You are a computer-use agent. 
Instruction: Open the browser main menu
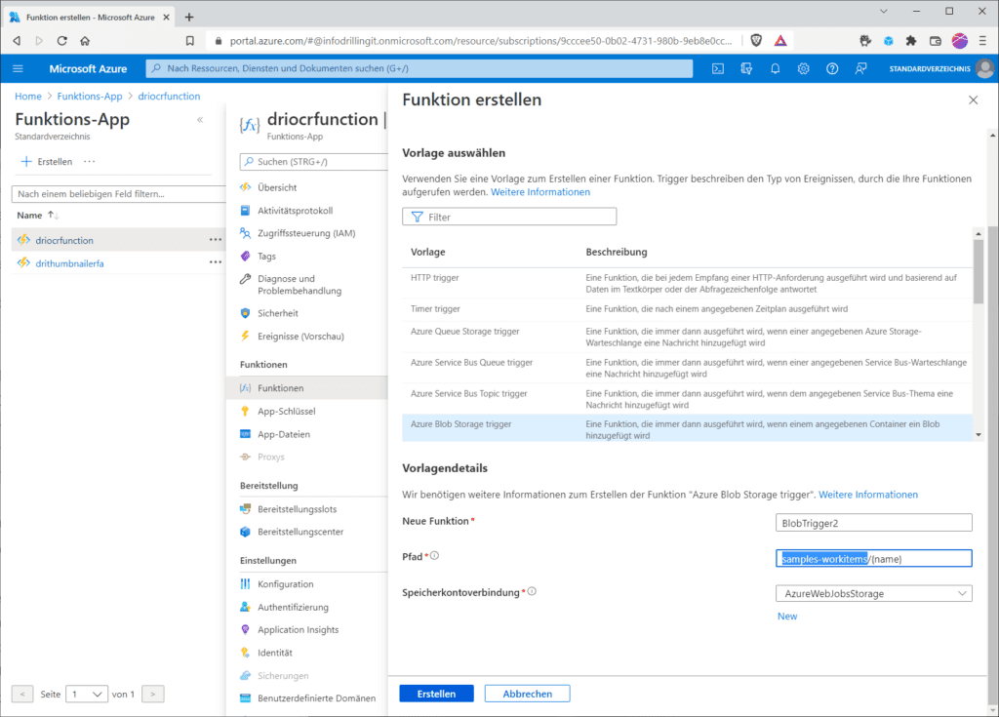coord(982,41)
